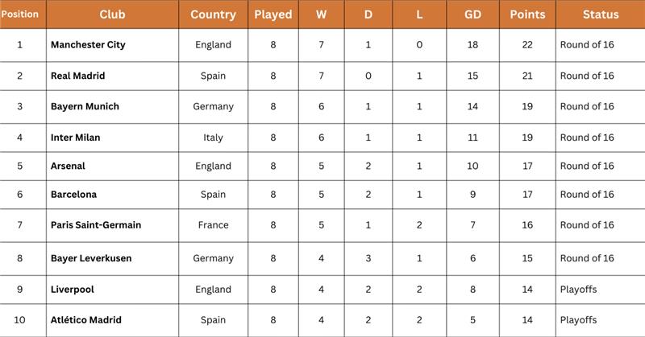Click the France country cell
This screenshot has height=337, width=645.
213,225
